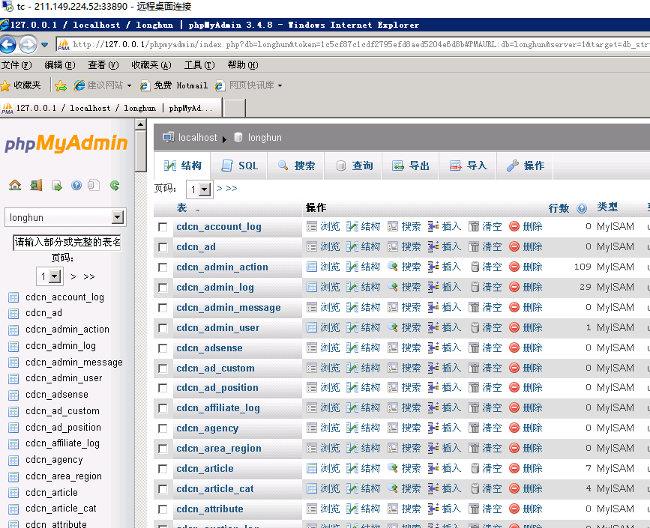Open the main panel page number dropdown
Viewport: 650px width, 528px height.
click(200, 189)
